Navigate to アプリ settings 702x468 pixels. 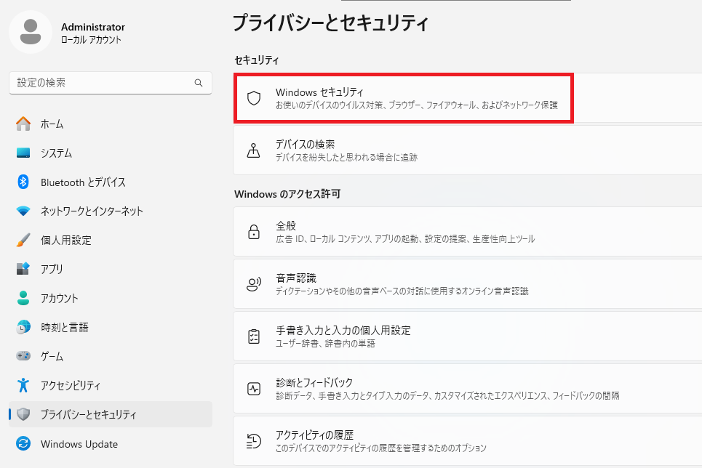pos(52,270)
